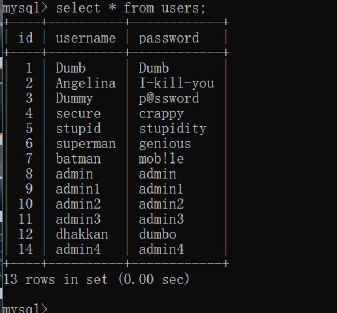Viewport: 337px width, 313px height.
Task: Click the 'password' column header
Action: coord(168,38)
